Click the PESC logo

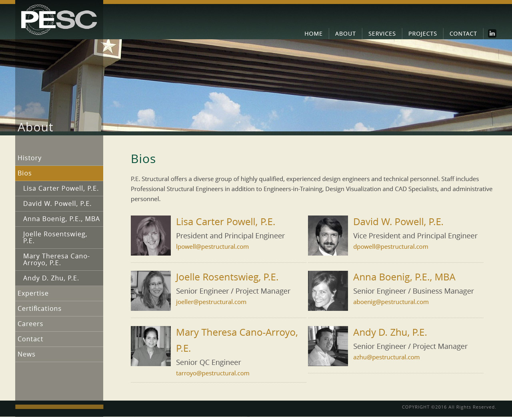tap(59, 20)
